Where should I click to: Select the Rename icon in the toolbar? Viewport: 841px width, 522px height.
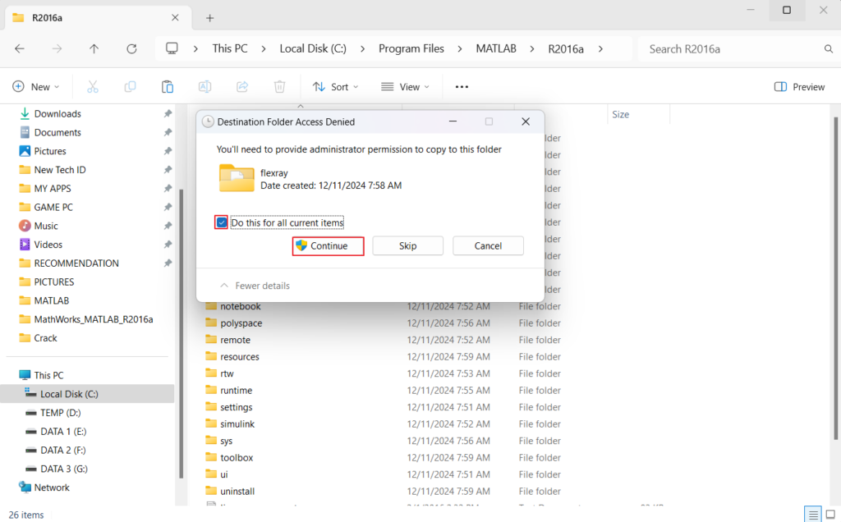click(x=205, y=86)
